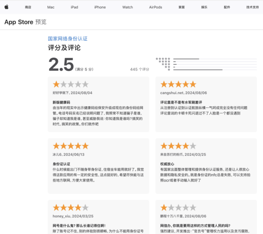The height and width of the screenshot is (234, 263).
Task: Click star rating of honey_xiu review
Action: point(71,208)
